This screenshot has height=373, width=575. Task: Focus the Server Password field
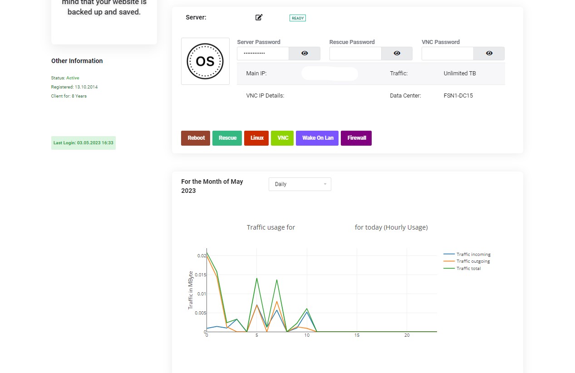click(263, 54)
